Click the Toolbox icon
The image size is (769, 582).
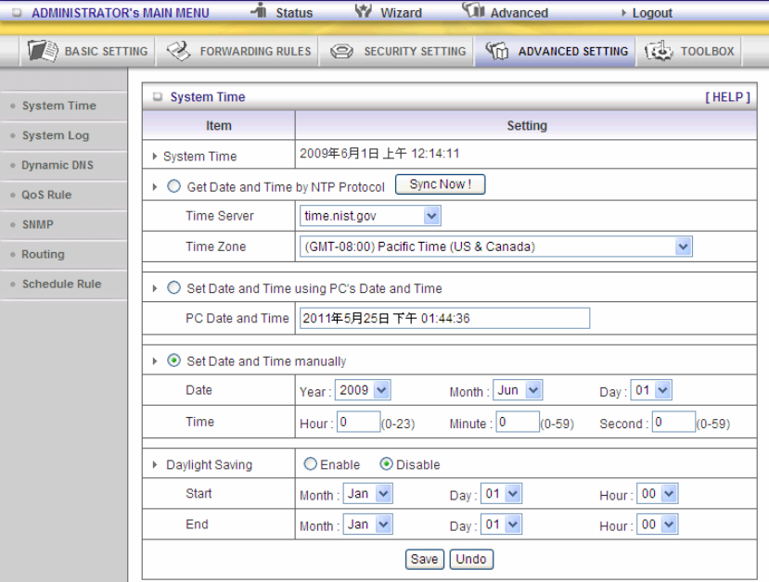click(x=659, y=51)
